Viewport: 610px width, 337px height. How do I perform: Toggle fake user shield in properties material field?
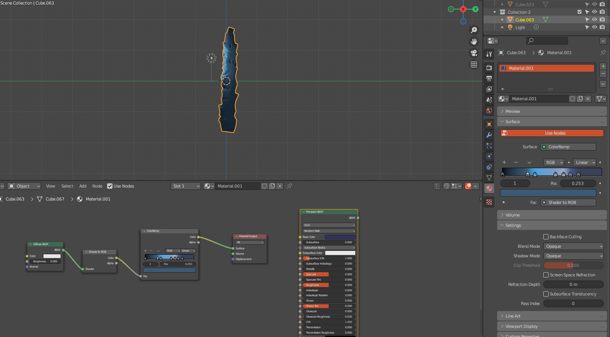(572, 99)
